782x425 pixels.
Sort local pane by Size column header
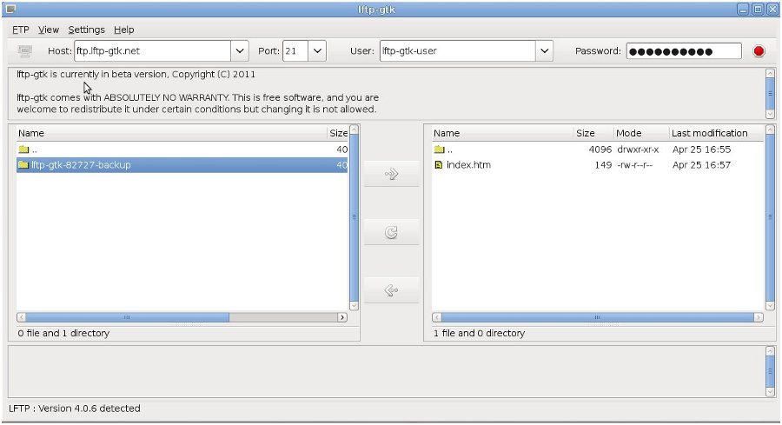(x=338, y=133)
